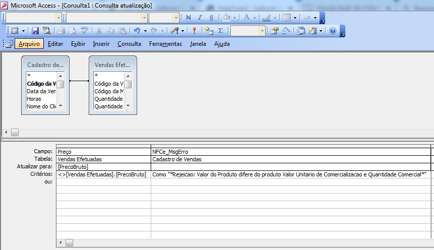
Task: Run the query with the exclamation icon
Action: click(195, 31)
